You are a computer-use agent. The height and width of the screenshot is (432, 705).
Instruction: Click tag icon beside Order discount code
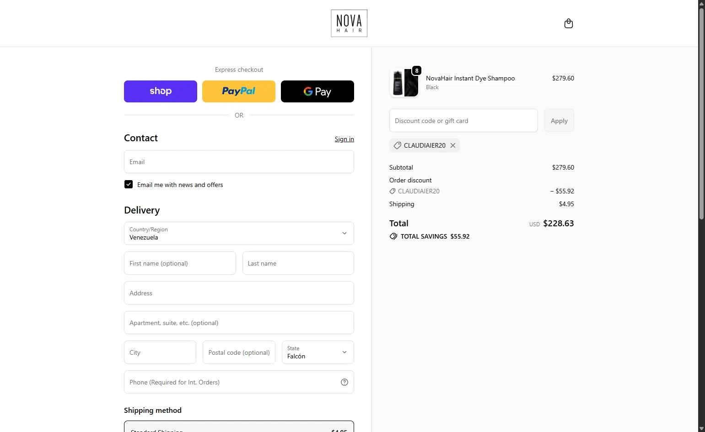tap(393, 191)
